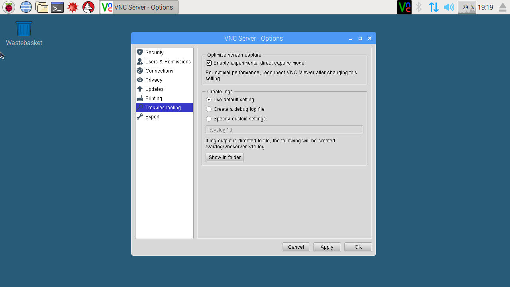Click the VNC Server - Options taskbar button
This screenshot has height=287, width=510.
139,7
